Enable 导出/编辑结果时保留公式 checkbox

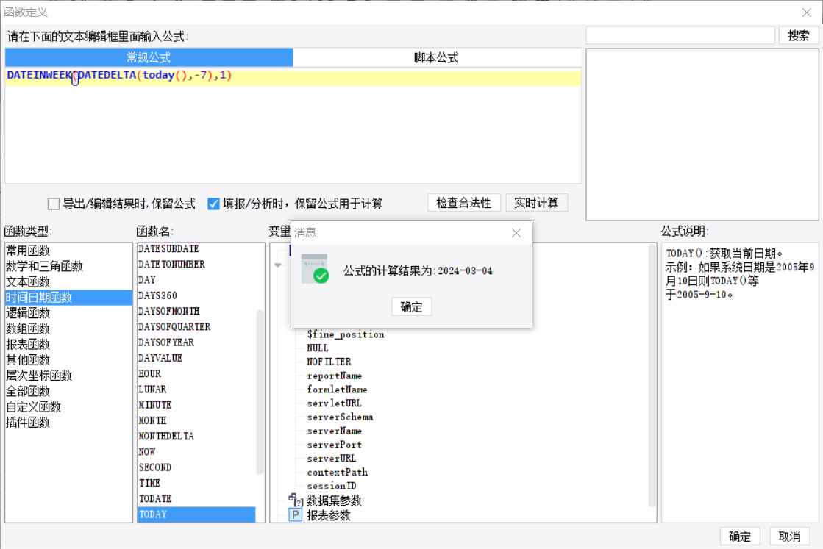[54, 204]
